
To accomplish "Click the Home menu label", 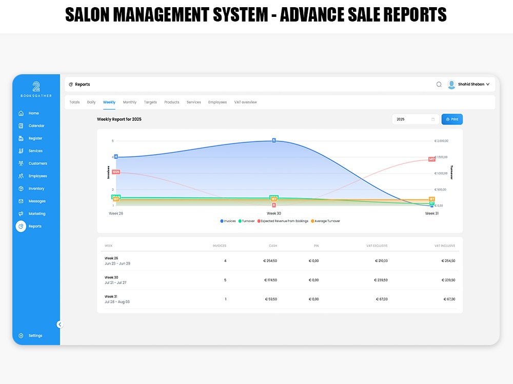I will click(x=34, y=113).
